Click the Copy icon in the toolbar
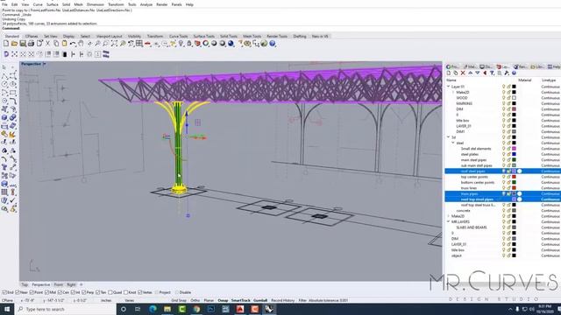 pos(56,44)
